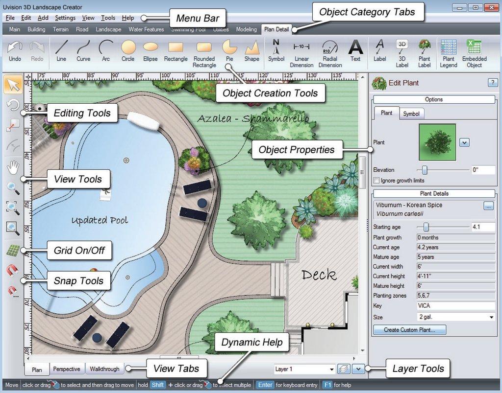Select the magnifier zoom tool
502x393 pixels.
click(13, 188)
